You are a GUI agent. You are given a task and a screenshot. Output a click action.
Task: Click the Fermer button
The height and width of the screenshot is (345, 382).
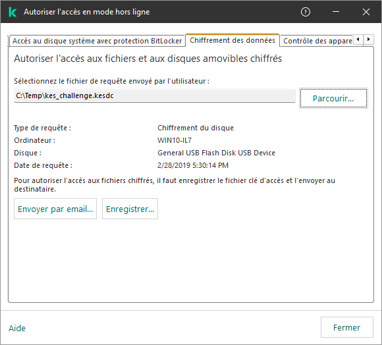(x=346, y=327)
